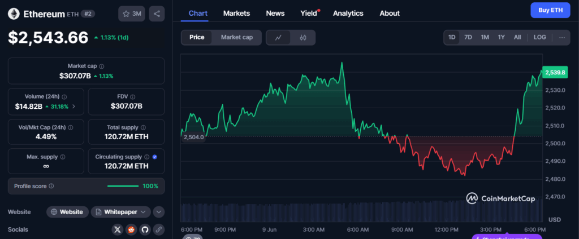The width and height of the screenshot is (579, 239).
Task: Open the Analytics tab
Action: pyautogui.click(x=348, y=13)
